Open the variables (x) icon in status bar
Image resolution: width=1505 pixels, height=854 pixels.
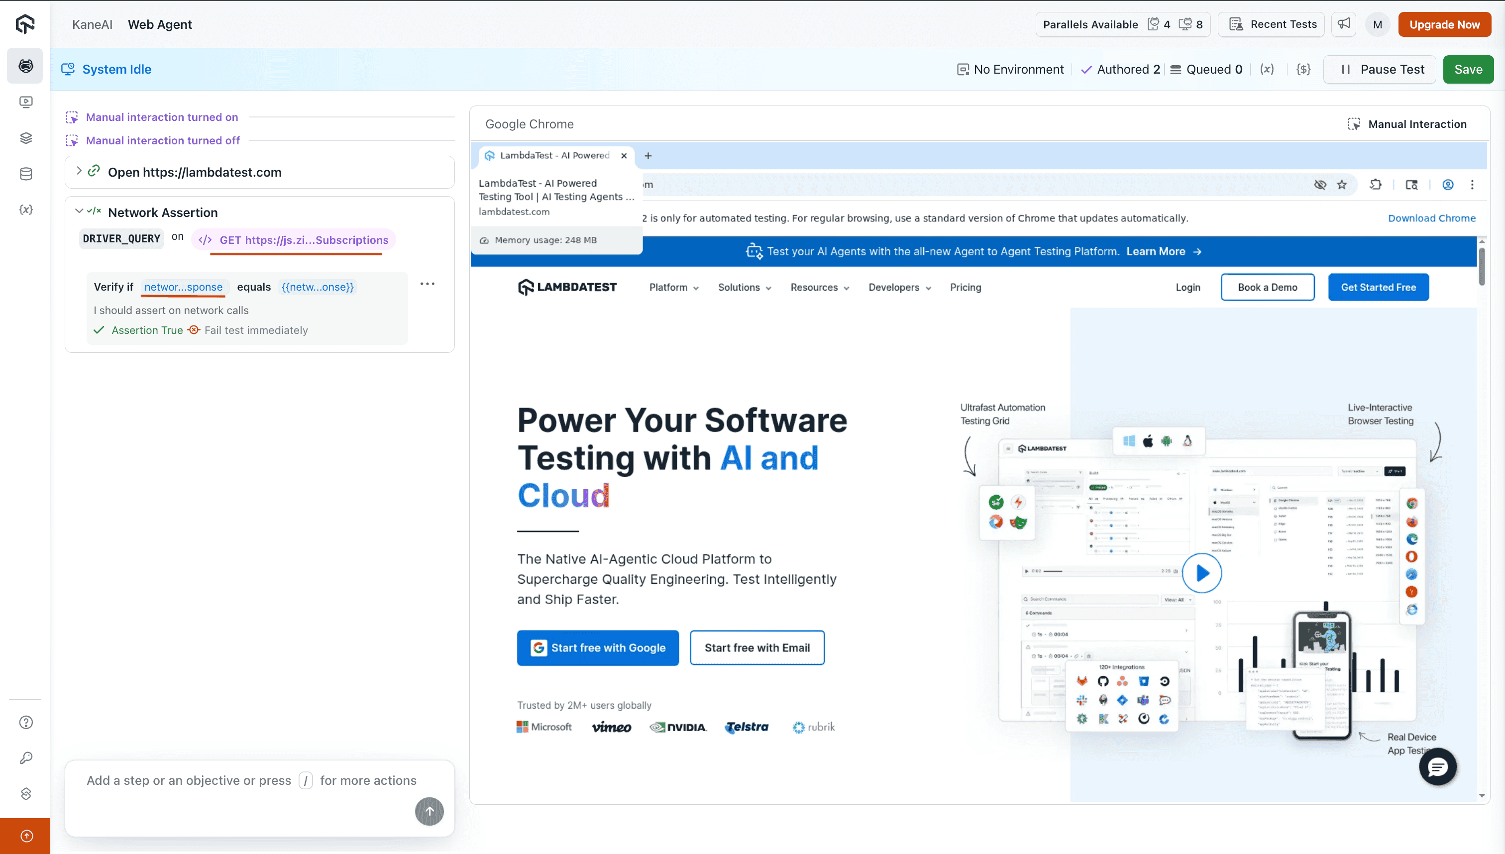(x=1267, y=69)
